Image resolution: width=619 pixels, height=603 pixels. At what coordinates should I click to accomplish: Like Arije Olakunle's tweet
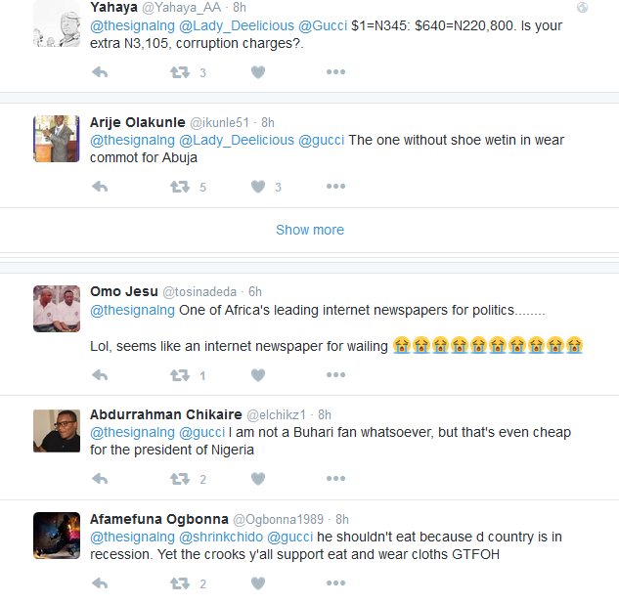[258, 187]
